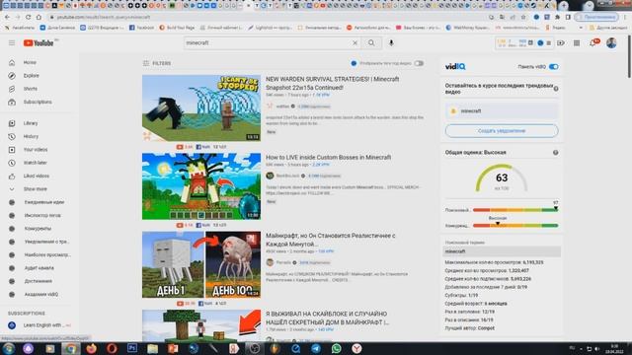This screenshot has height=355, width=632.
Task: Open the notifications bell
Action: coord(592,43)
